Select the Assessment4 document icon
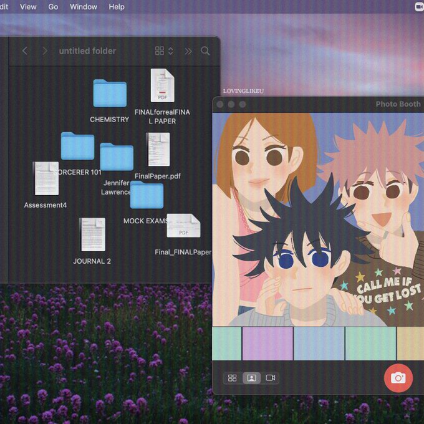424x424 pixels. pyautogui.click(x=46, y=178)
